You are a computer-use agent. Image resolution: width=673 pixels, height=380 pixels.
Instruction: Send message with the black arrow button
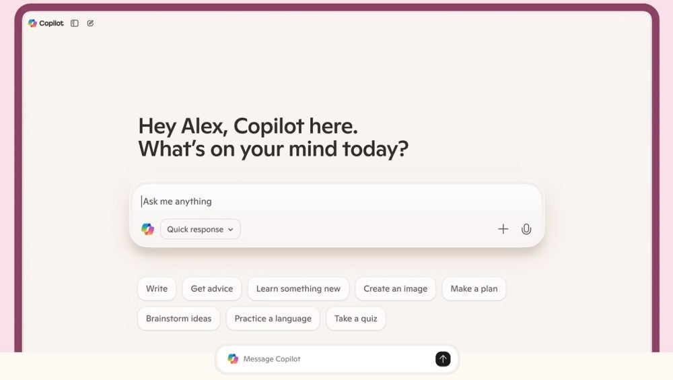443,359
